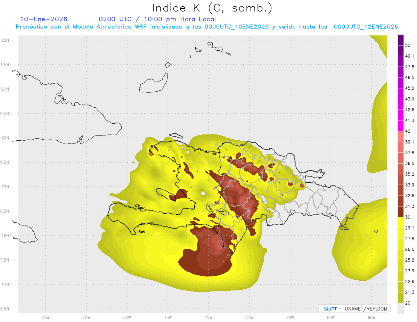This screenshot has height=322, width=417.
Task: Select the "37.8" colorbar value
Action: (410, 153)
